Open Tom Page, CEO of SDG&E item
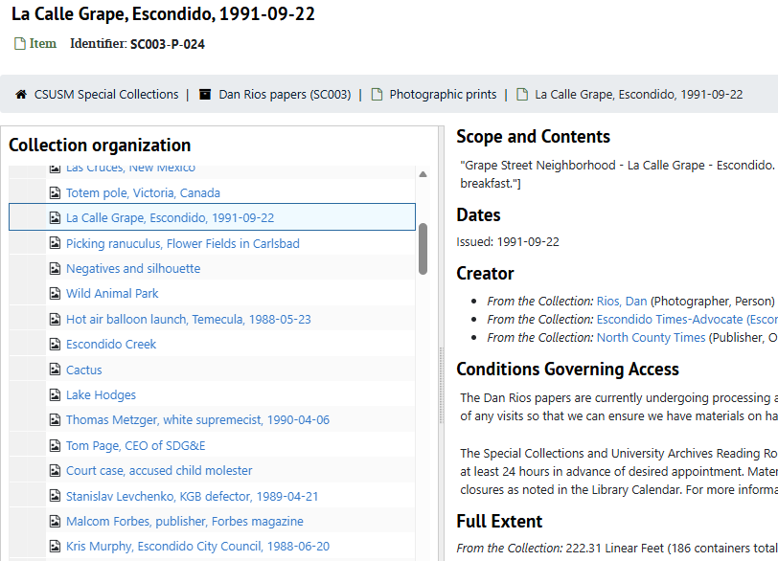The width and height of the screenshot is (778, 561). (135, 445)
